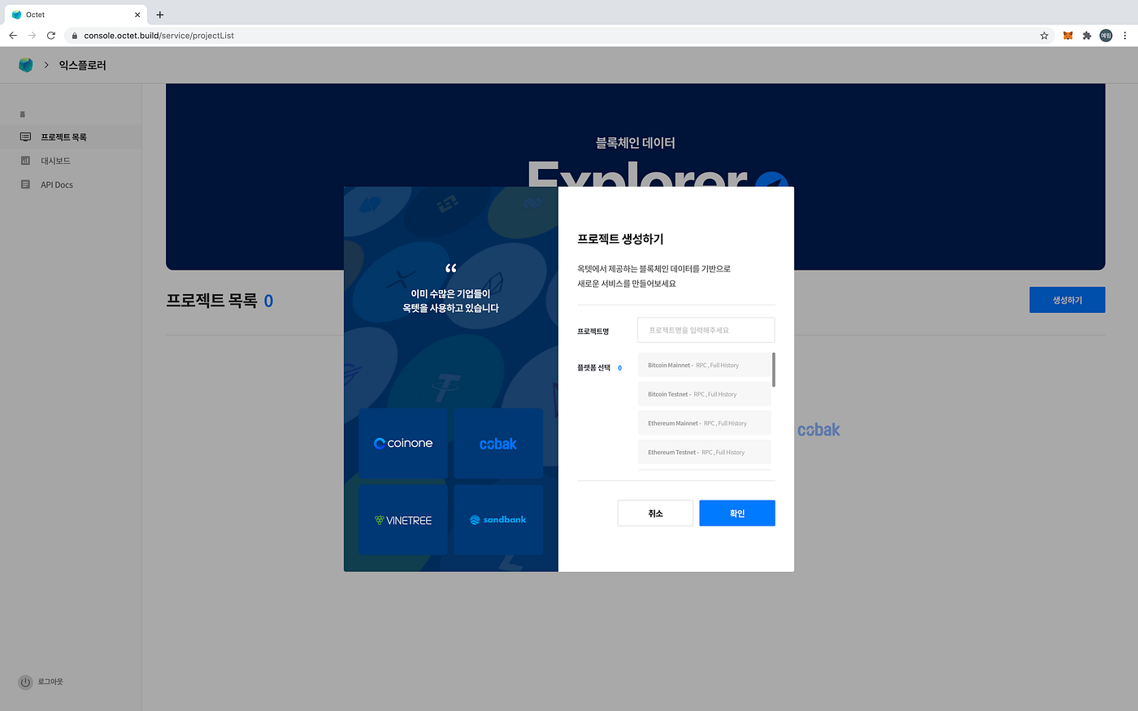Click the address bar URL
Viewport: 1138px width, 711px height.
point(159,36)
